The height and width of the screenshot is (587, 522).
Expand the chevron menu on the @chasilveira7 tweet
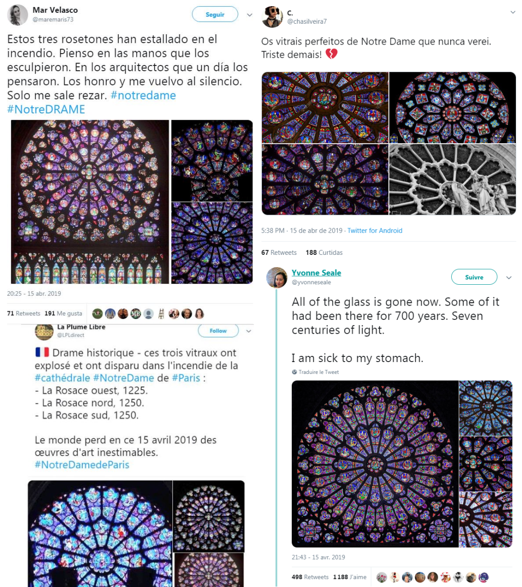[x=513, y=12]
